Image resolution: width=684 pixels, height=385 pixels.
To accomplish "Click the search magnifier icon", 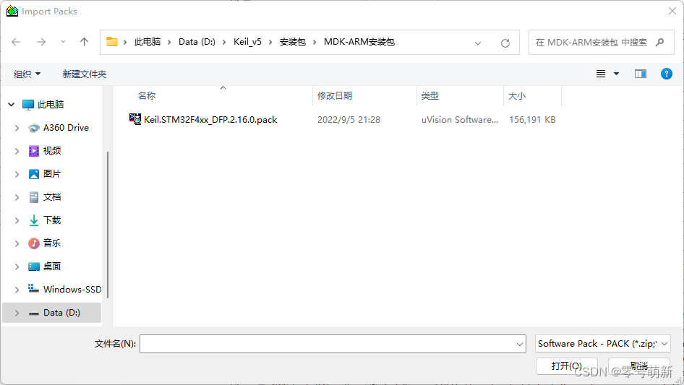I will [x=659, y=43].
